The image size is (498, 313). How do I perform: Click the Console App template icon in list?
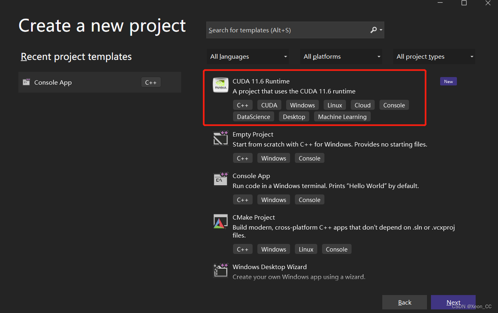pyautogui.click(x=221, y=180)
